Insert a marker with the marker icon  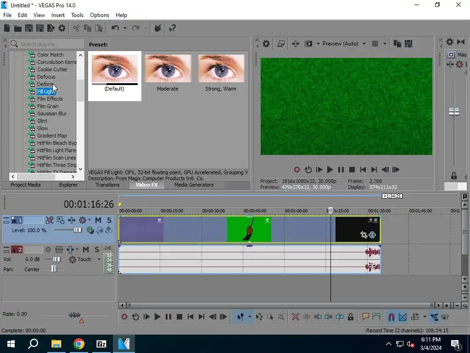365,317
